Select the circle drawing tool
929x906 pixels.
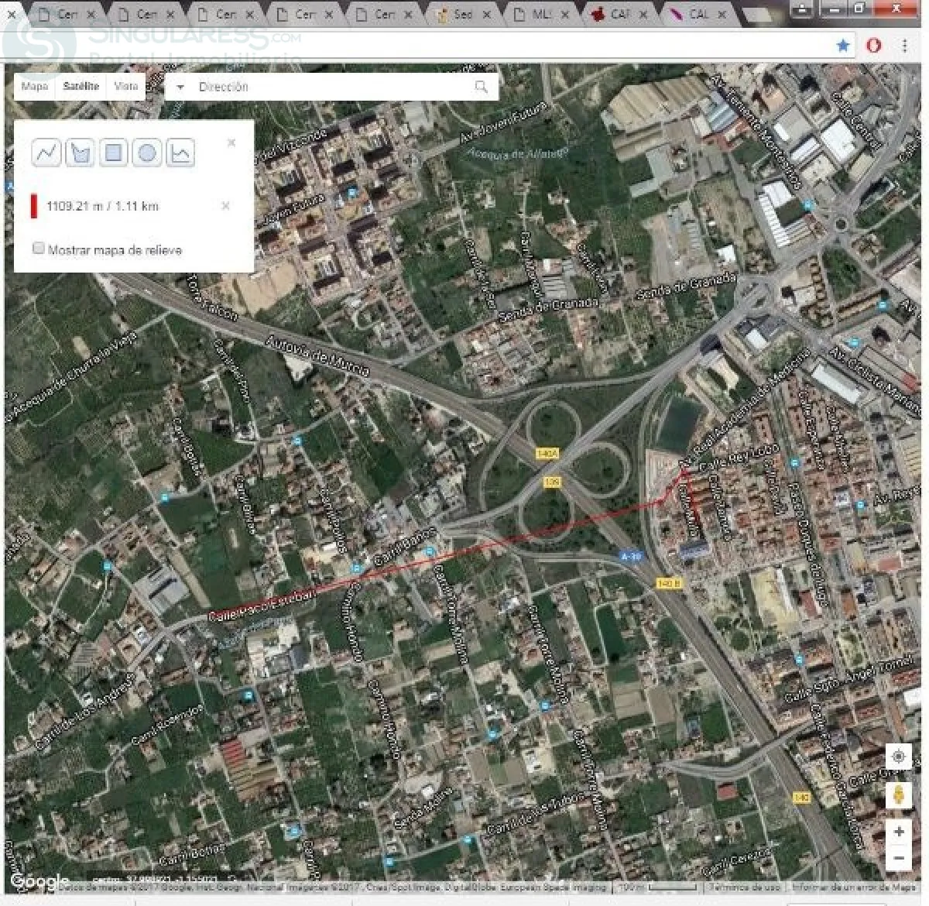[146, 153]
